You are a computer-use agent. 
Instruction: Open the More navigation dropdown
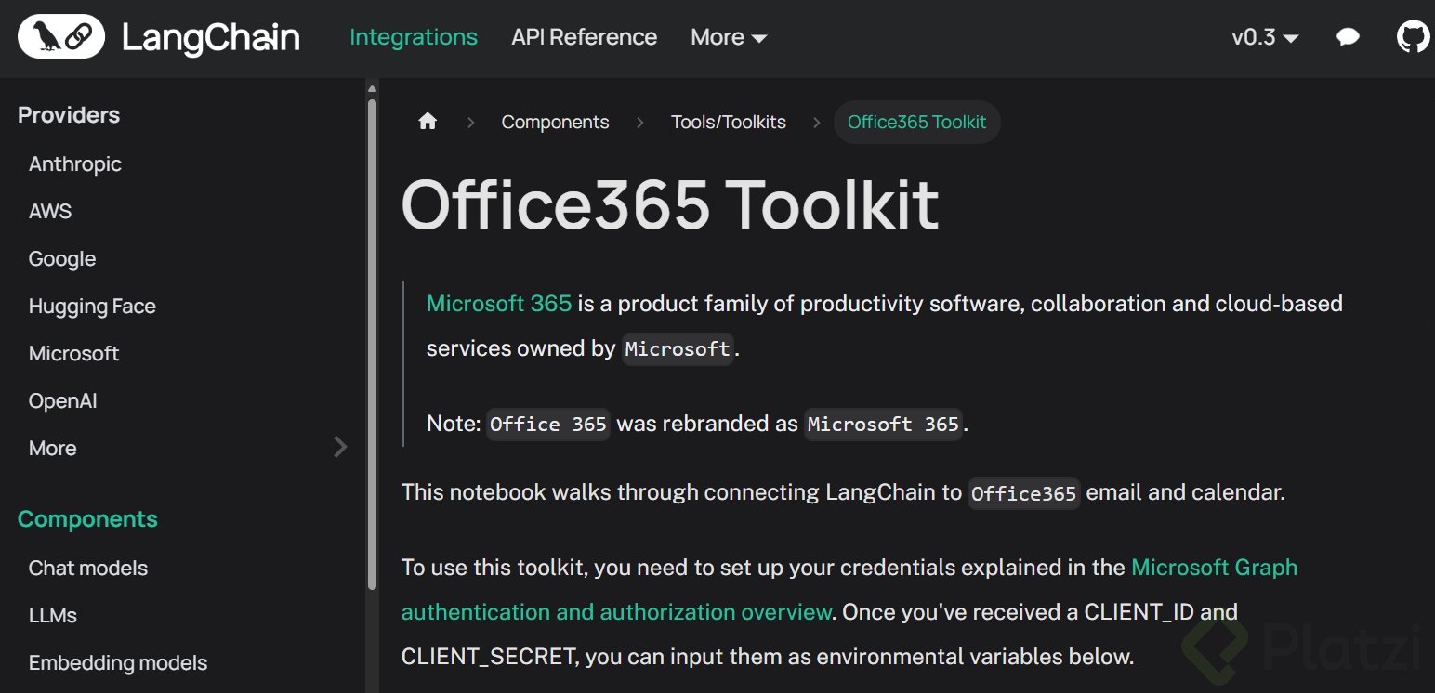tap(729, 37)
